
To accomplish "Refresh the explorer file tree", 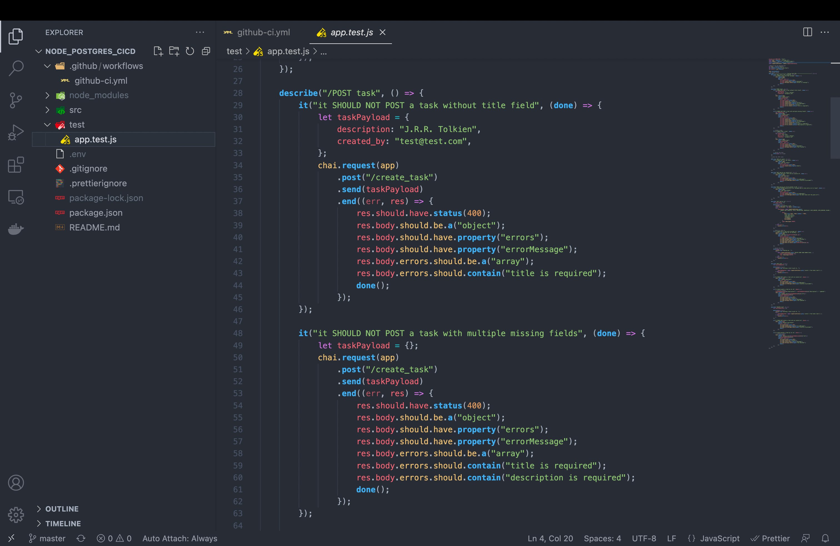I will point(190,51).
